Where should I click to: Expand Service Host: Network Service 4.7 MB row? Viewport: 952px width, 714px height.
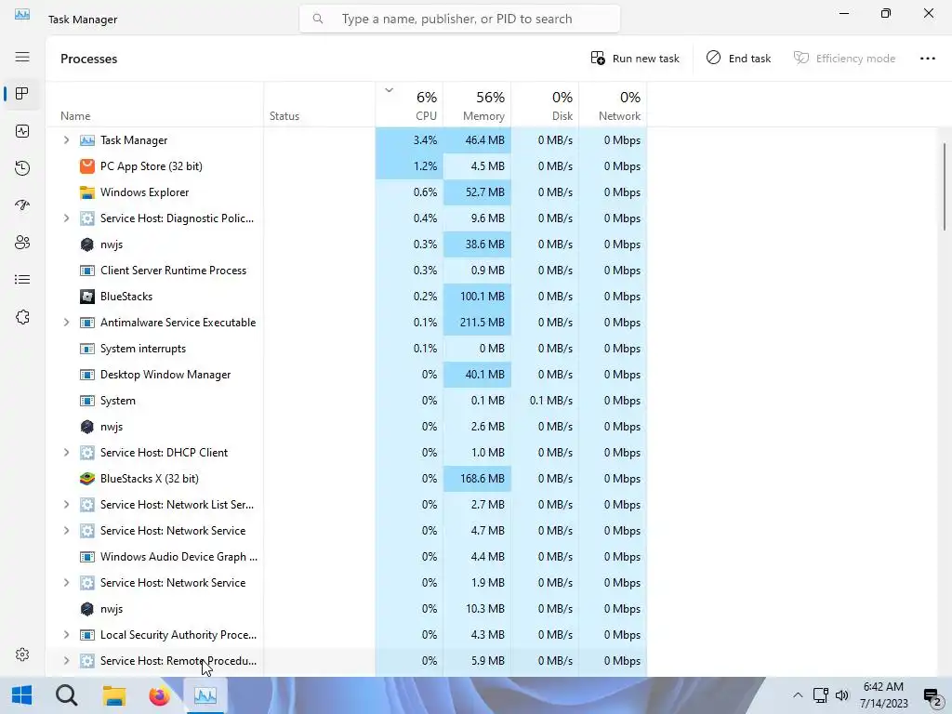click(66, 531)
